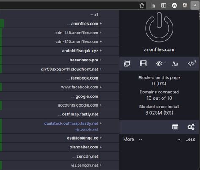Toggle large media elements blocking
200x170 pixels.
143,63
